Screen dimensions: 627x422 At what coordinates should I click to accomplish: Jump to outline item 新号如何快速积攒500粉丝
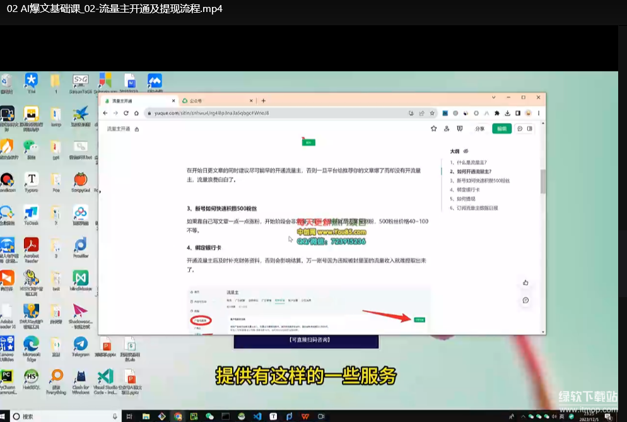point(480,181)
